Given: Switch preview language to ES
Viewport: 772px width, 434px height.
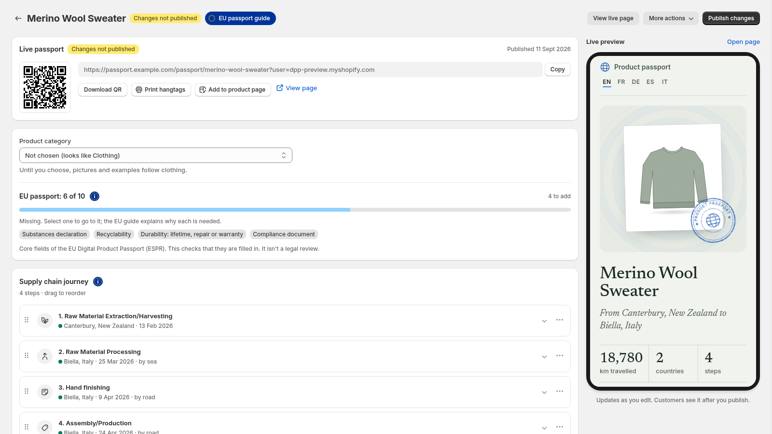Looking at the screenshot, I should [x=650, y=82].
